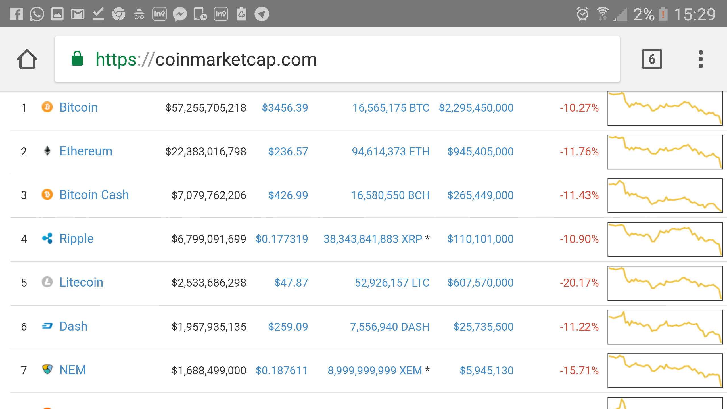This screenshot has height=409, width=727.
Task: Tap Bitcoin market cap $57,255,705,218
Action: (206, 108)
